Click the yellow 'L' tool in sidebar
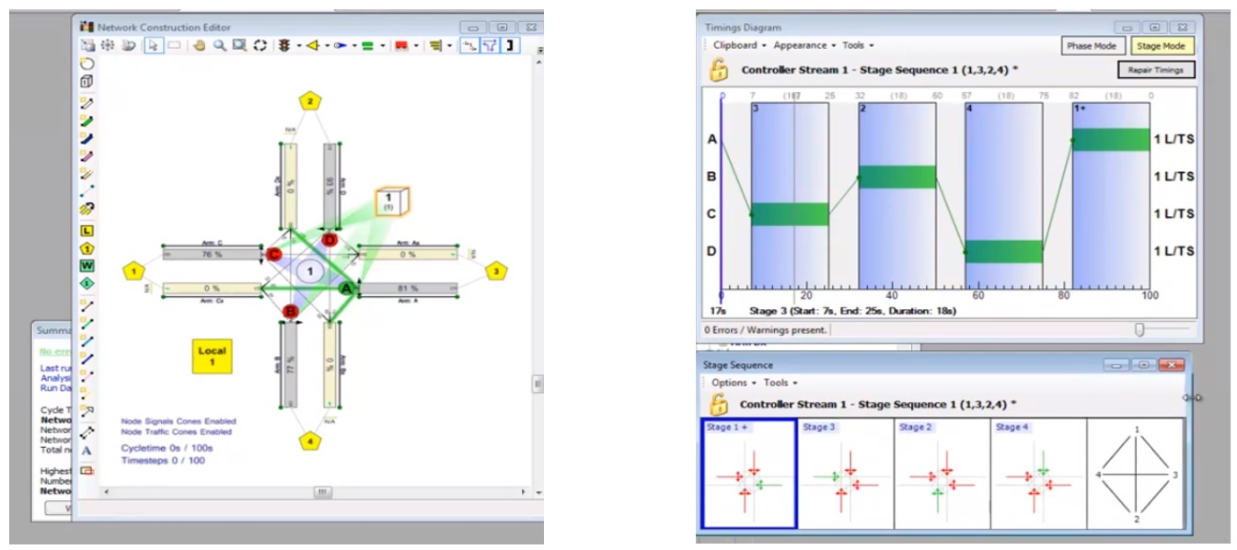Image resolution: width=1237 pixels, height=550 pixels. (x=87, y=231)
